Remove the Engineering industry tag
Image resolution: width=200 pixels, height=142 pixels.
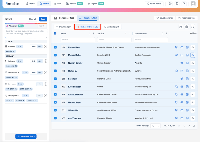pyautogui.click(x=16, y=66)
